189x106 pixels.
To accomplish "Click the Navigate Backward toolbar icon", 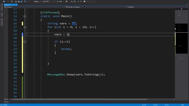I will coord(4,1).
